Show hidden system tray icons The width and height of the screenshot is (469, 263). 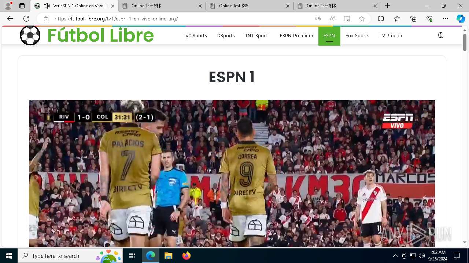tap(395, 256)
